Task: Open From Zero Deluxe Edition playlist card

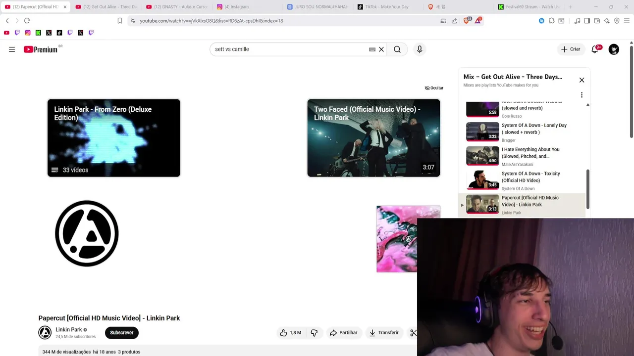Action: pyautogui.click(x=114, y=138)
